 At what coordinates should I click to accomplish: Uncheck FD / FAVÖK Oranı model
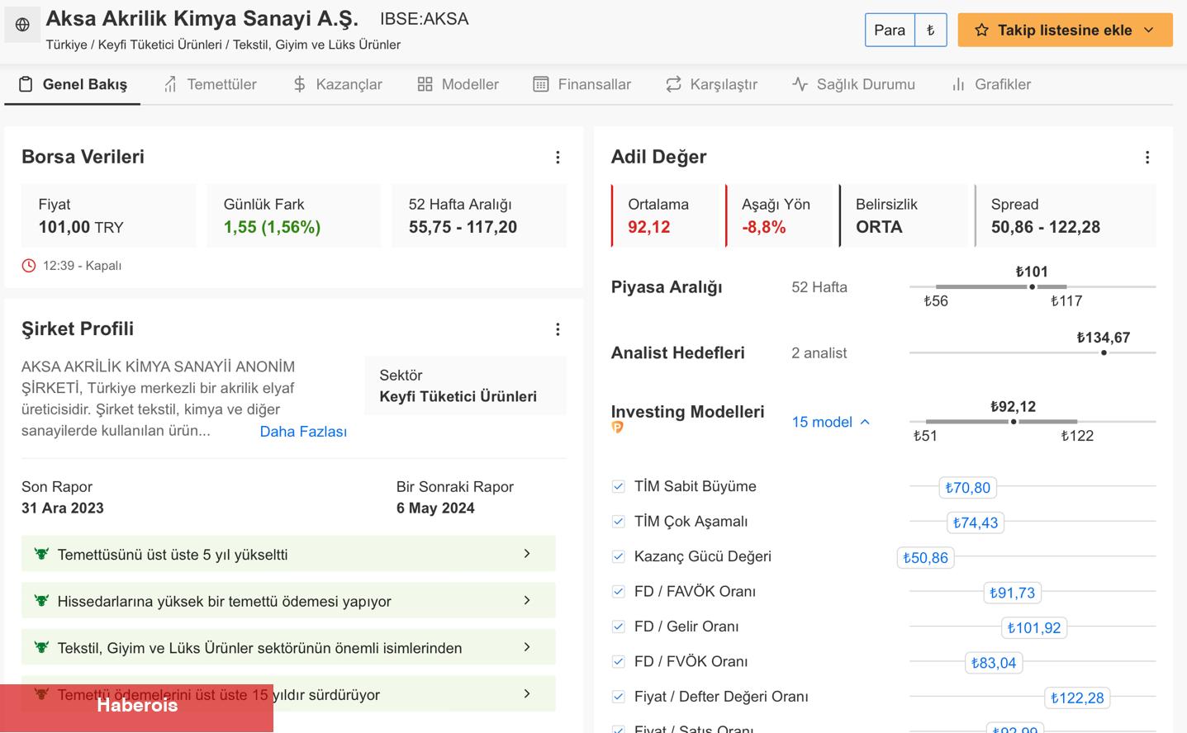tap(618, 591)
